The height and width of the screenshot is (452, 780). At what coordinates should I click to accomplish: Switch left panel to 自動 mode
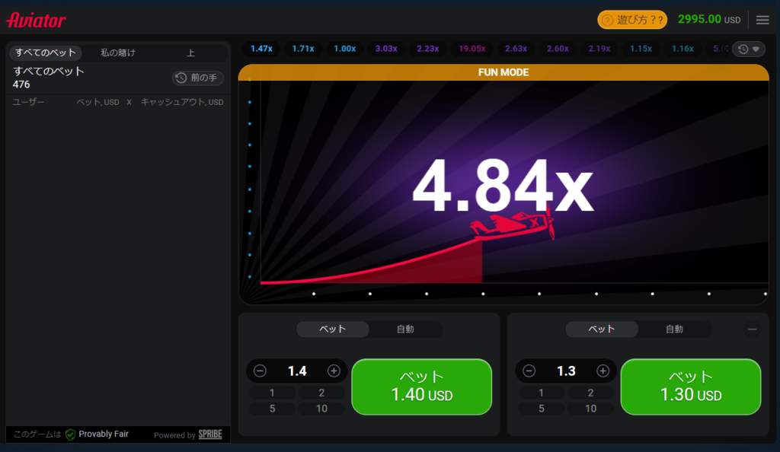coord(405,329)
